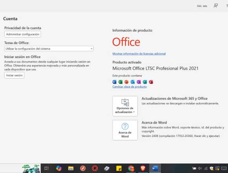Open Mostrar información de licencias adicional link
Image resolution: width=228 pixels, height=173 pixels.
(139, 54)
